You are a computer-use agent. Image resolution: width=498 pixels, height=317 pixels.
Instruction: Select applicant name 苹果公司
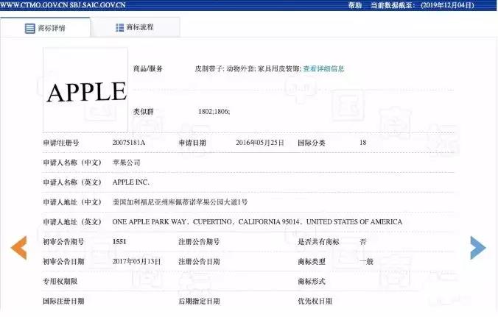(126, 163)
